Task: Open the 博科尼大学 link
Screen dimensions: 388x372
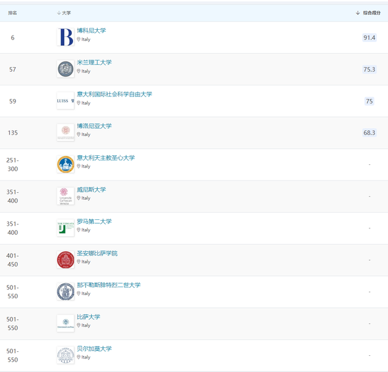Action: coord(91,30)
